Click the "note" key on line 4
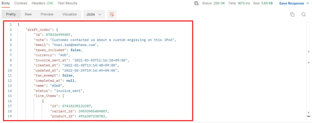This screenshot has width=312, height=123. pos(40,40)
